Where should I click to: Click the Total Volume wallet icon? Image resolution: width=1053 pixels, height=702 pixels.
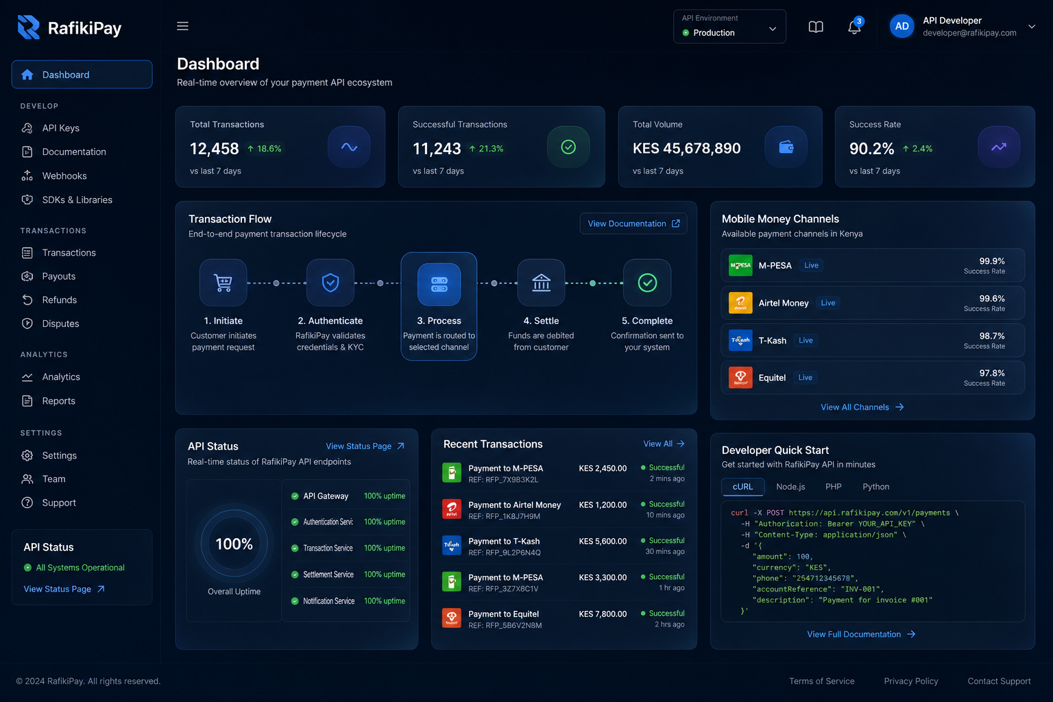pos(786,147)
